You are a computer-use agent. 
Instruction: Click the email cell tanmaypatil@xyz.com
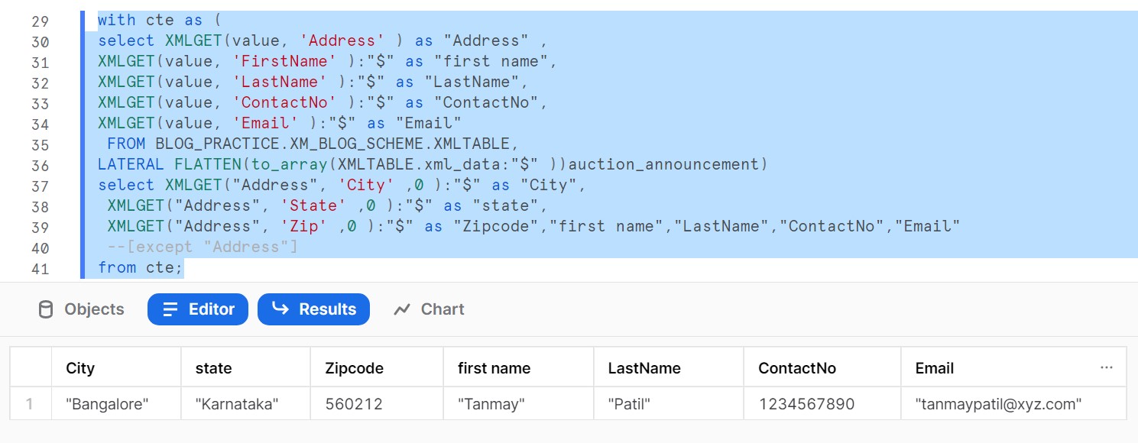click(998, 404)
